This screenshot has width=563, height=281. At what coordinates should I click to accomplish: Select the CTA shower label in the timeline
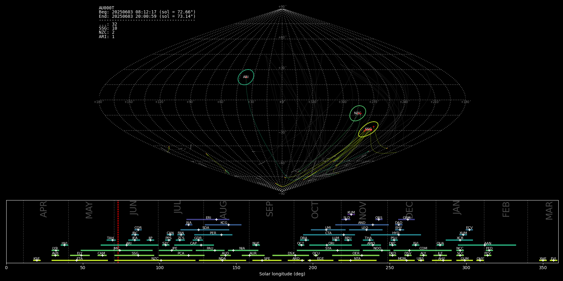[x=328, y=233]
